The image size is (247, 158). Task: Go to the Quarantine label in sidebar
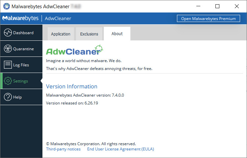click(x=23, y=49)
